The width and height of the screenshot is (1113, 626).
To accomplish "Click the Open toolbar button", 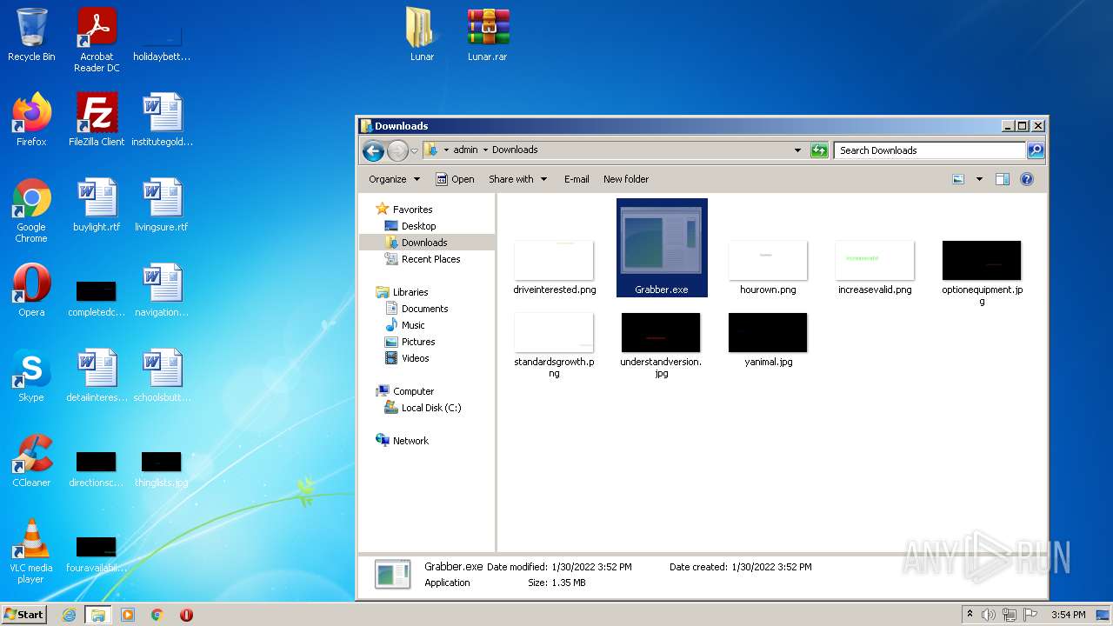I will [455, 179].
